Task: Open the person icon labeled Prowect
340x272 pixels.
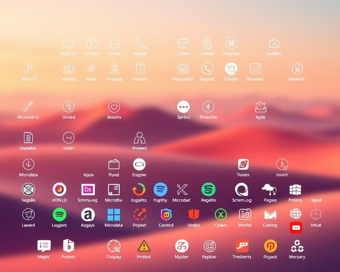Action: point(140,138)
